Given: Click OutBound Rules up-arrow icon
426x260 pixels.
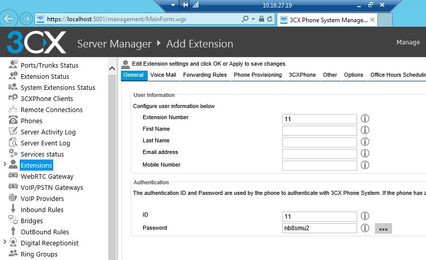Looking at the screenshot, I should (13, 231).
